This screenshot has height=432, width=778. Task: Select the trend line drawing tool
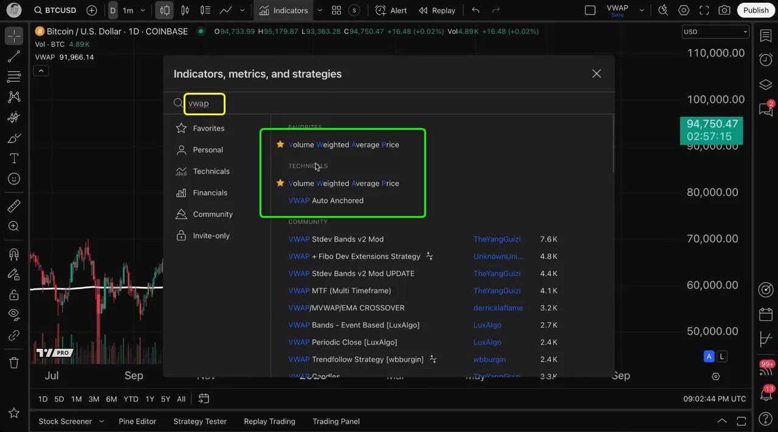coord(13,56)
